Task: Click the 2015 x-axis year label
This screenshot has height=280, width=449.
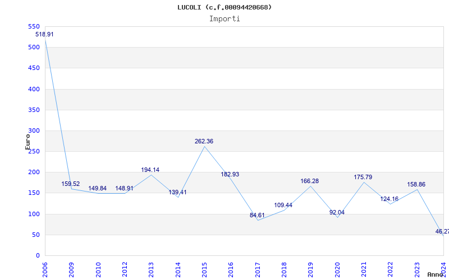Action: (204, 270)
